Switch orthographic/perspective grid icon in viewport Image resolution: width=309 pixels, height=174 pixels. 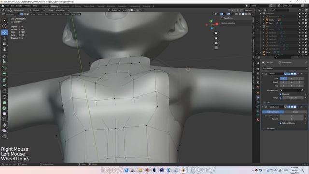(x=216, y=48)
